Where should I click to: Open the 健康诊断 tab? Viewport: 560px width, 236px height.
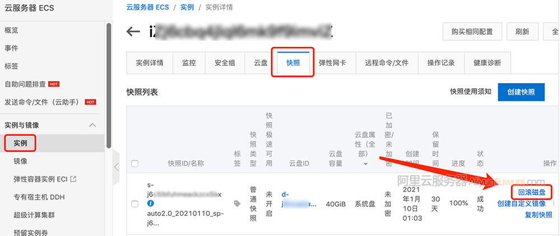487,63
